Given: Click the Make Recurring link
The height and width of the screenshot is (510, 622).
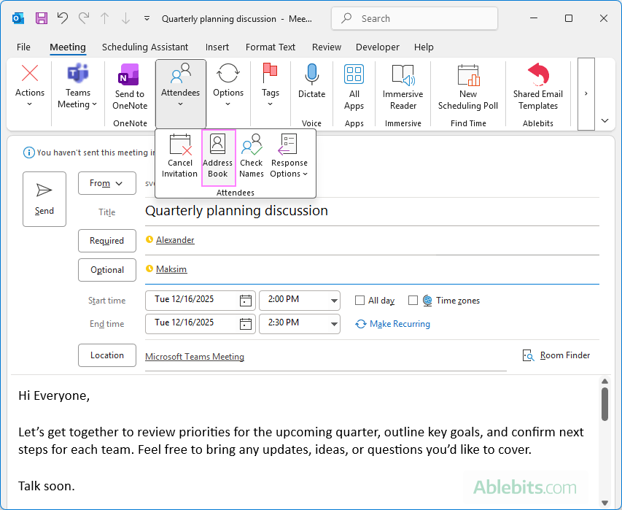Looking at the screenshot, I should coord(400,324).
